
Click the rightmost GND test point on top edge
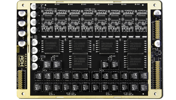138,4
